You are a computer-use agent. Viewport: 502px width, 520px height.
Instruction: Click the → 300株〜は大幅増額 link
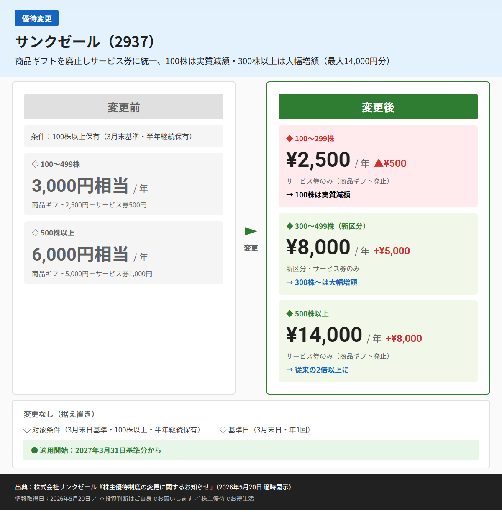click(x=322, y=282)
